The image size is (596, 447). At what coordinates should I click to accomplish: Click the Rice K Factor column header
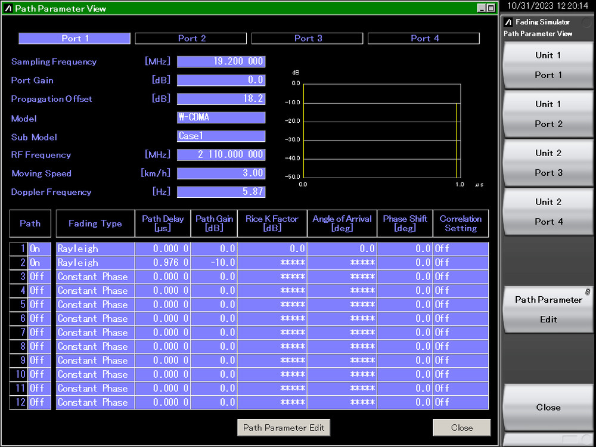point(272,223)
